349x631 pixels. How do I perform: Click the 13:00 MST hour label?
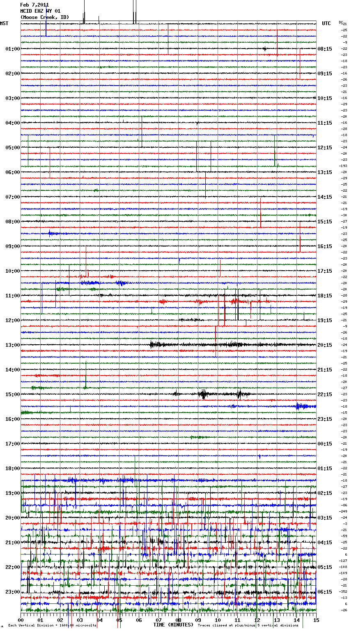coord(13,345)
